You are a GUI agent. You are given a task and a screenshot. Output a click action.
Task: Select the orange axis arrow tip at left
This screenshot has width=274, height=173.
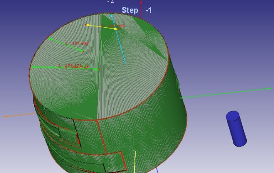tap(5, 117)
